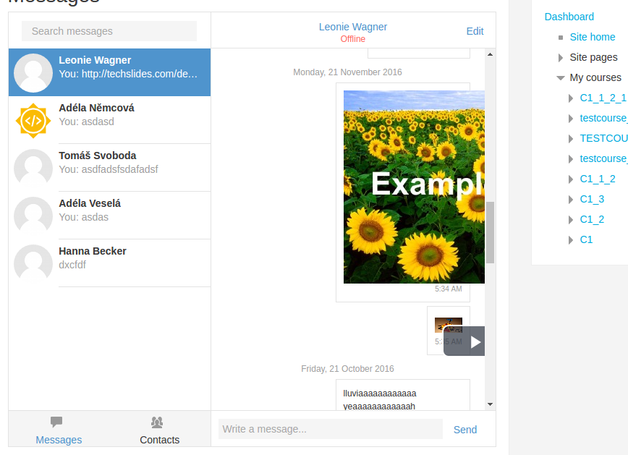
Task: Expand the C1_1_2 course node
Action: click(571, 179)
